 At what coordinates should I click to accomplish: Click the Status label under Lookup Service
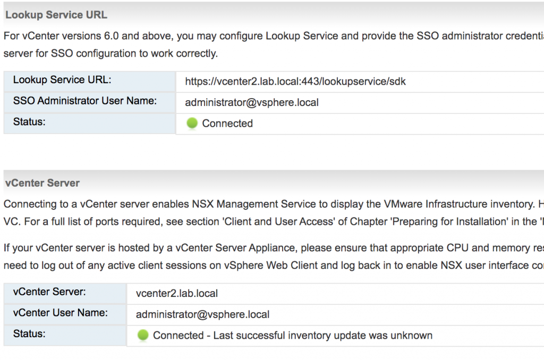click(29, 122)
